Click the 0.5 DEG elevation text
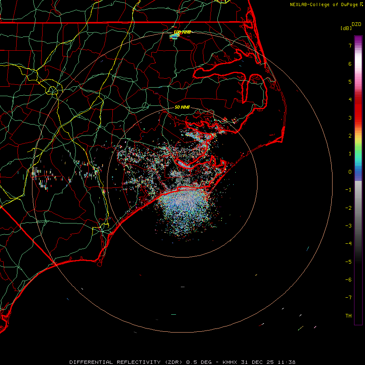Image resolution: width=365 pixels, height=365 pixels. pos(199,362)
